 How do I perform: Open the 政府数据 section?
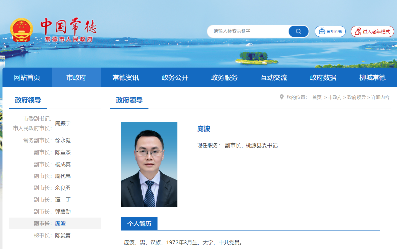click(323, 77)
